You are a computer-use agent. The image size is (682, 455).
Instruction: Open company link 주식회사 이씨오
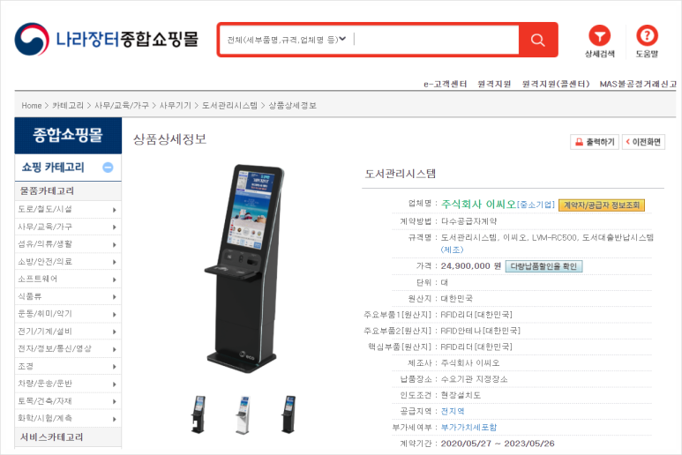click(x=478, y=205)
